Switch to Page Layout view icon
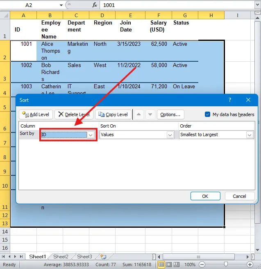Screen dimensions: 261x269 click(x=169, y=265)
